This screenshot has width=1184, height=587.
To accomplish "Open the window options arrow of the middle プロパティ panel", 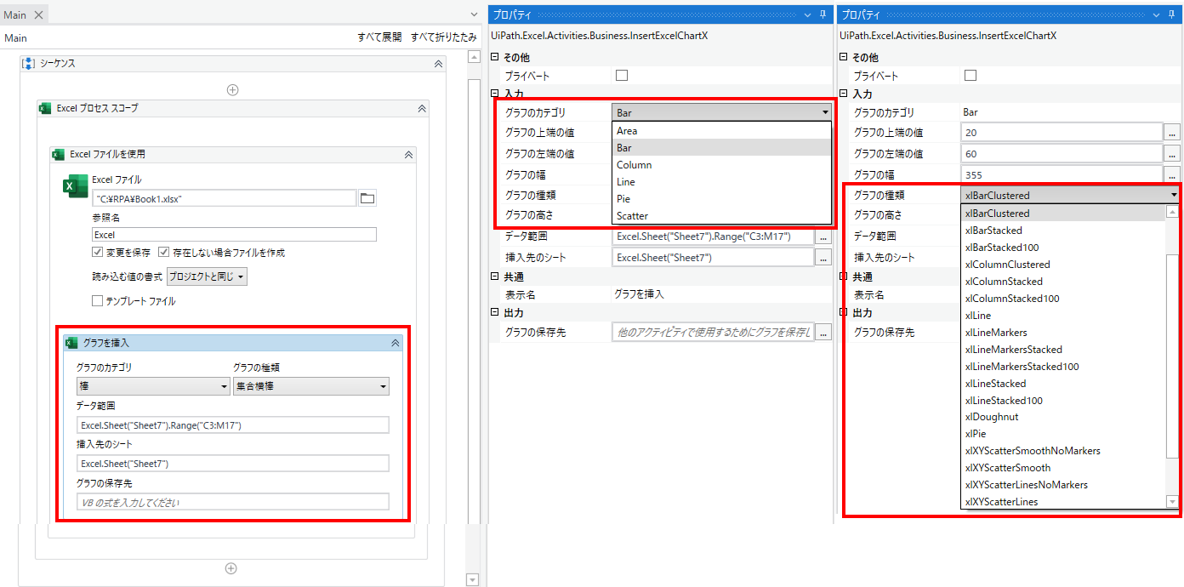I will click(809, 14).
